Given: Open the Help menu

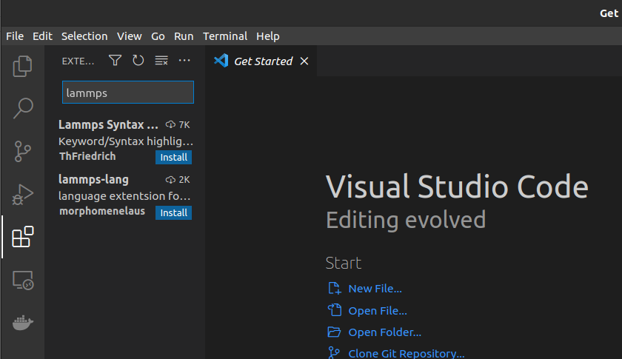Looking at the screenshot, I should coord(268,36).
